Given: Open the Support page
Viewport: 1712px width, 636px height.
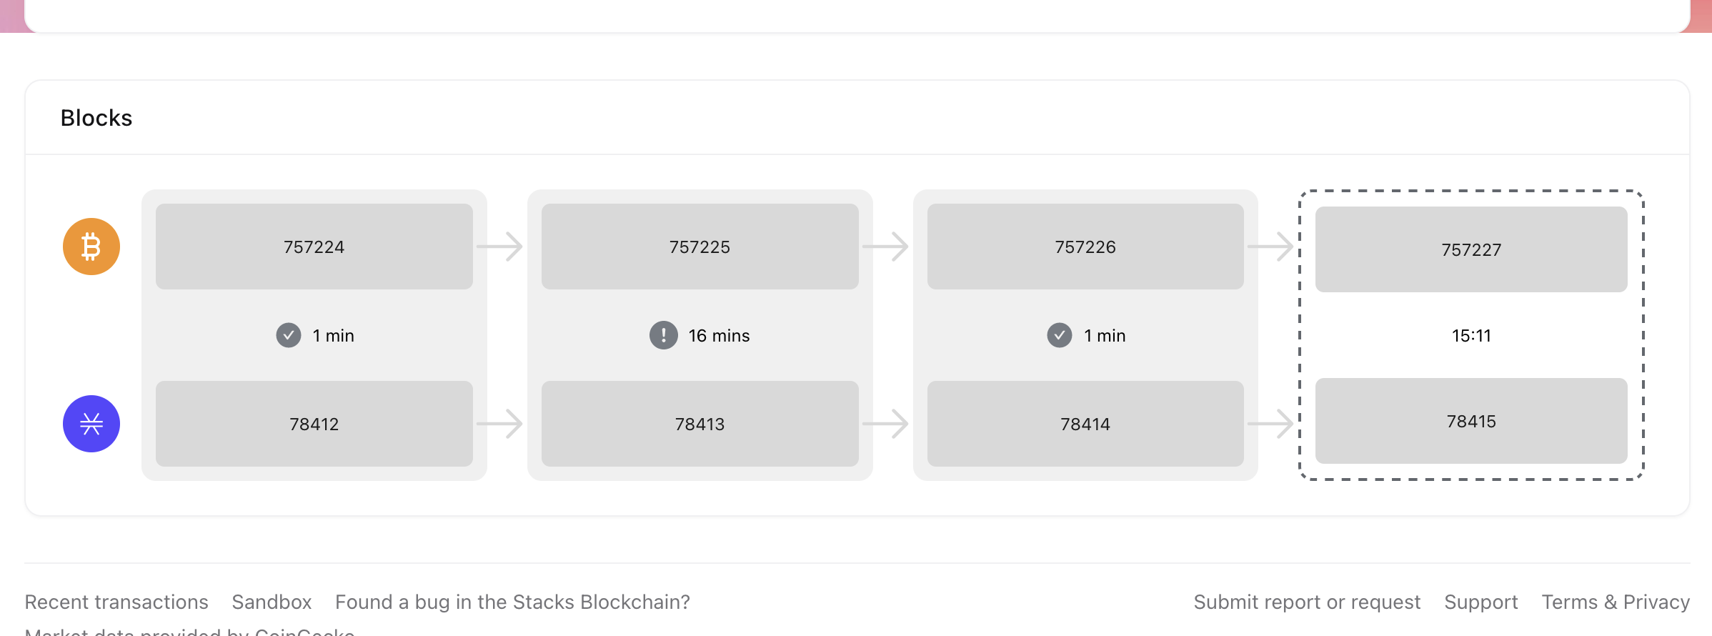Looking at the screenshot, I should 1481,602.
